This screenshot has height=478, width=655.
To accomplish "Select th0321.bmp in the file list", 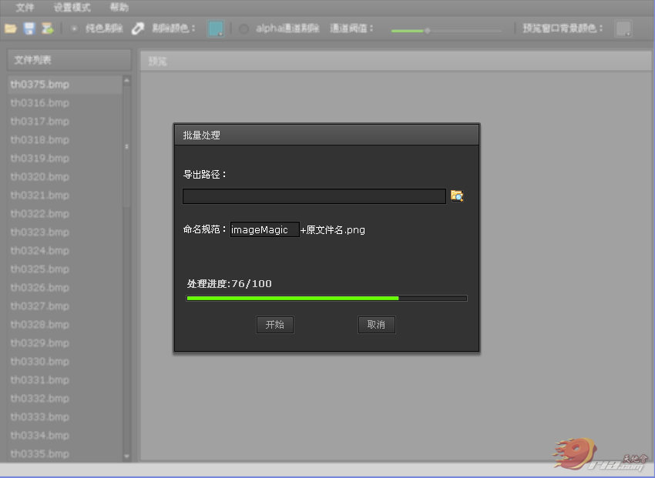I will pyautogui.click(x=65, y=196).
